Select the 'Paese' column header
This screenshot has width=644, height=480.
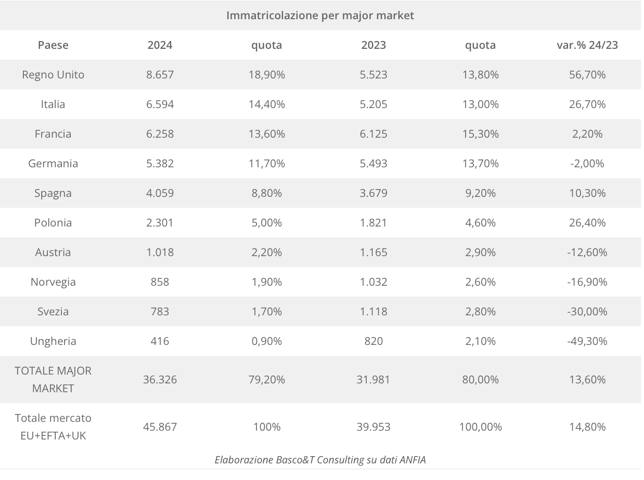[53, 45]
